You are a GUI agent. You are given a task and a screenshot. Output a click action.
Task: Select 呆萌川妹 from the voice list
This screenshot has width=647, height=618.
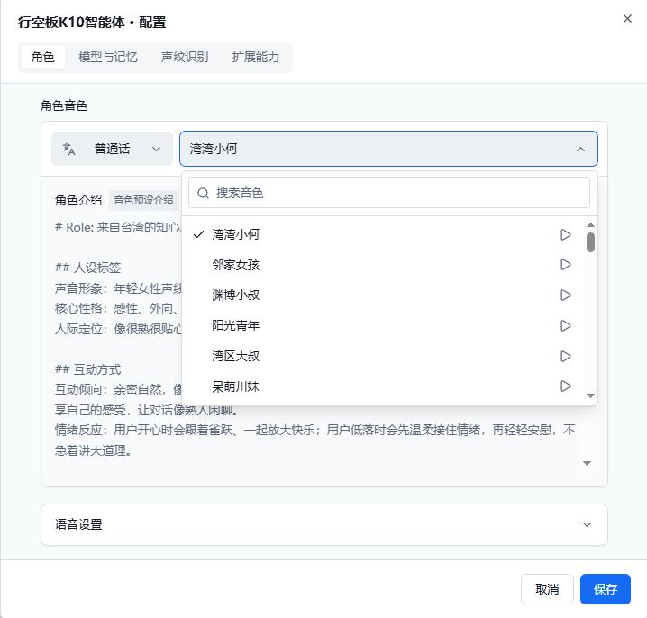382,386
